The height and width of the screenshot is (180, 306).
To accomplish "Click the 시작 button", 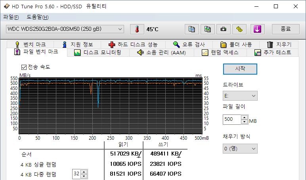I will [x=240, y=69].
